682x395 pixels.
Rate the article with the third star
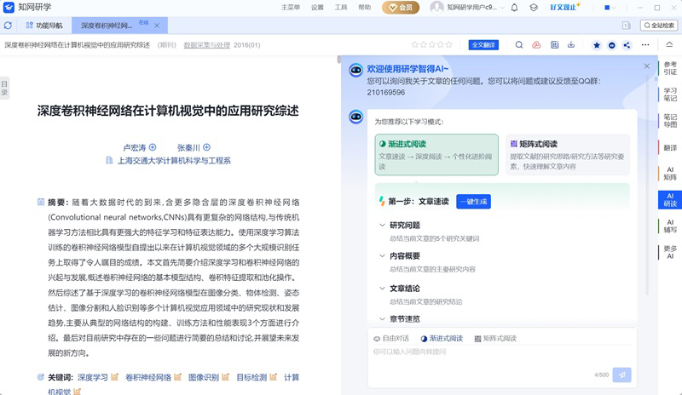click(x=432, y=45)
